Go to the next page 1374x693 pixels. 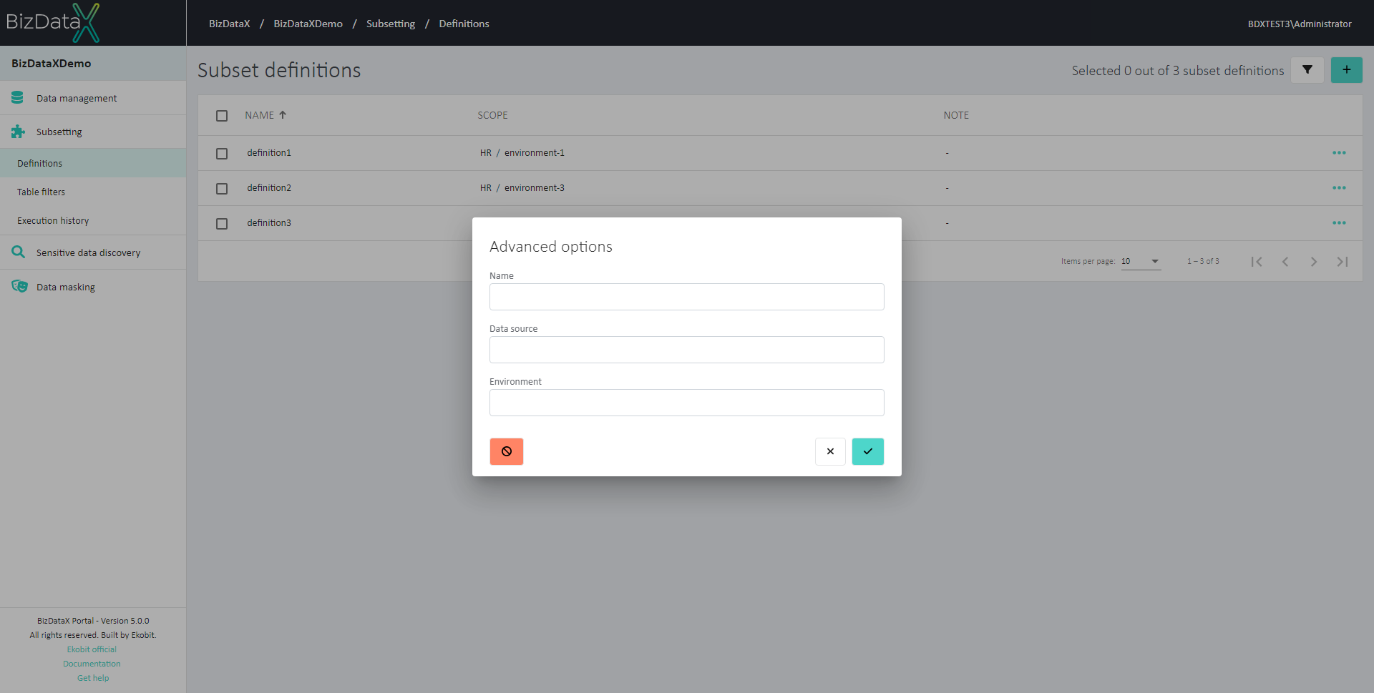pyautogui.click(x=1314, y=262)
